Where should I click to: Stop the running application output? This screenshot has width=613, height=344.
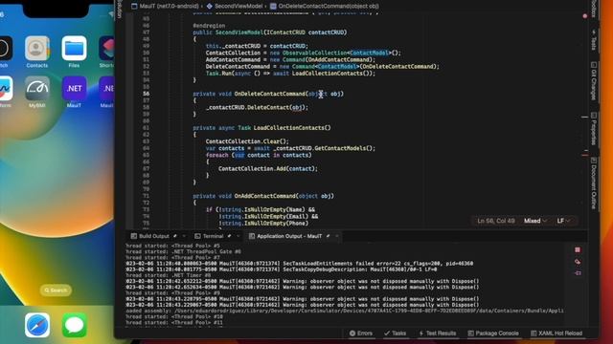(x=578, y=249)
